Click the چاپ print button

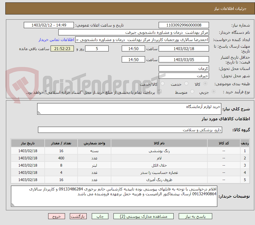[x=100, y=216]
